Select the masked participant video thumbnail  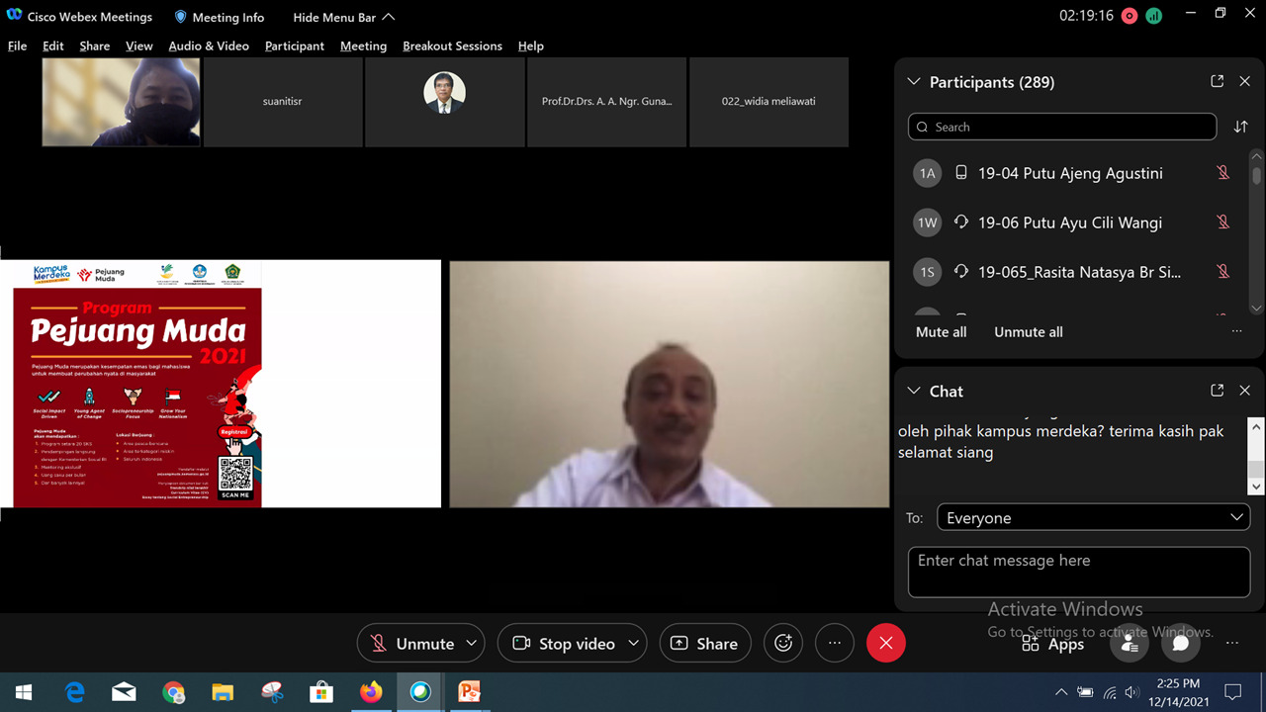[x=122, y=102]
